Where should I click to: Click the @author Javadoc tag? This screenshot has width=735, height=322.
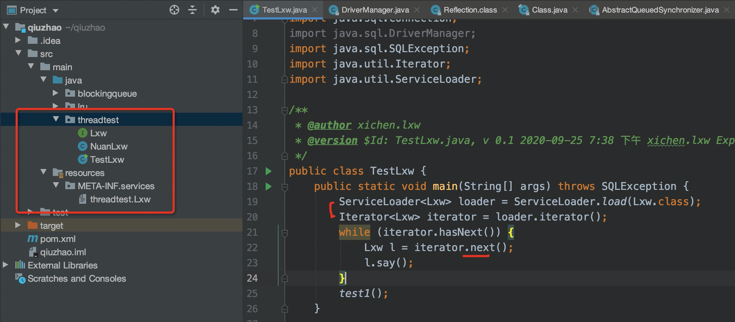[x=329, y=125]
